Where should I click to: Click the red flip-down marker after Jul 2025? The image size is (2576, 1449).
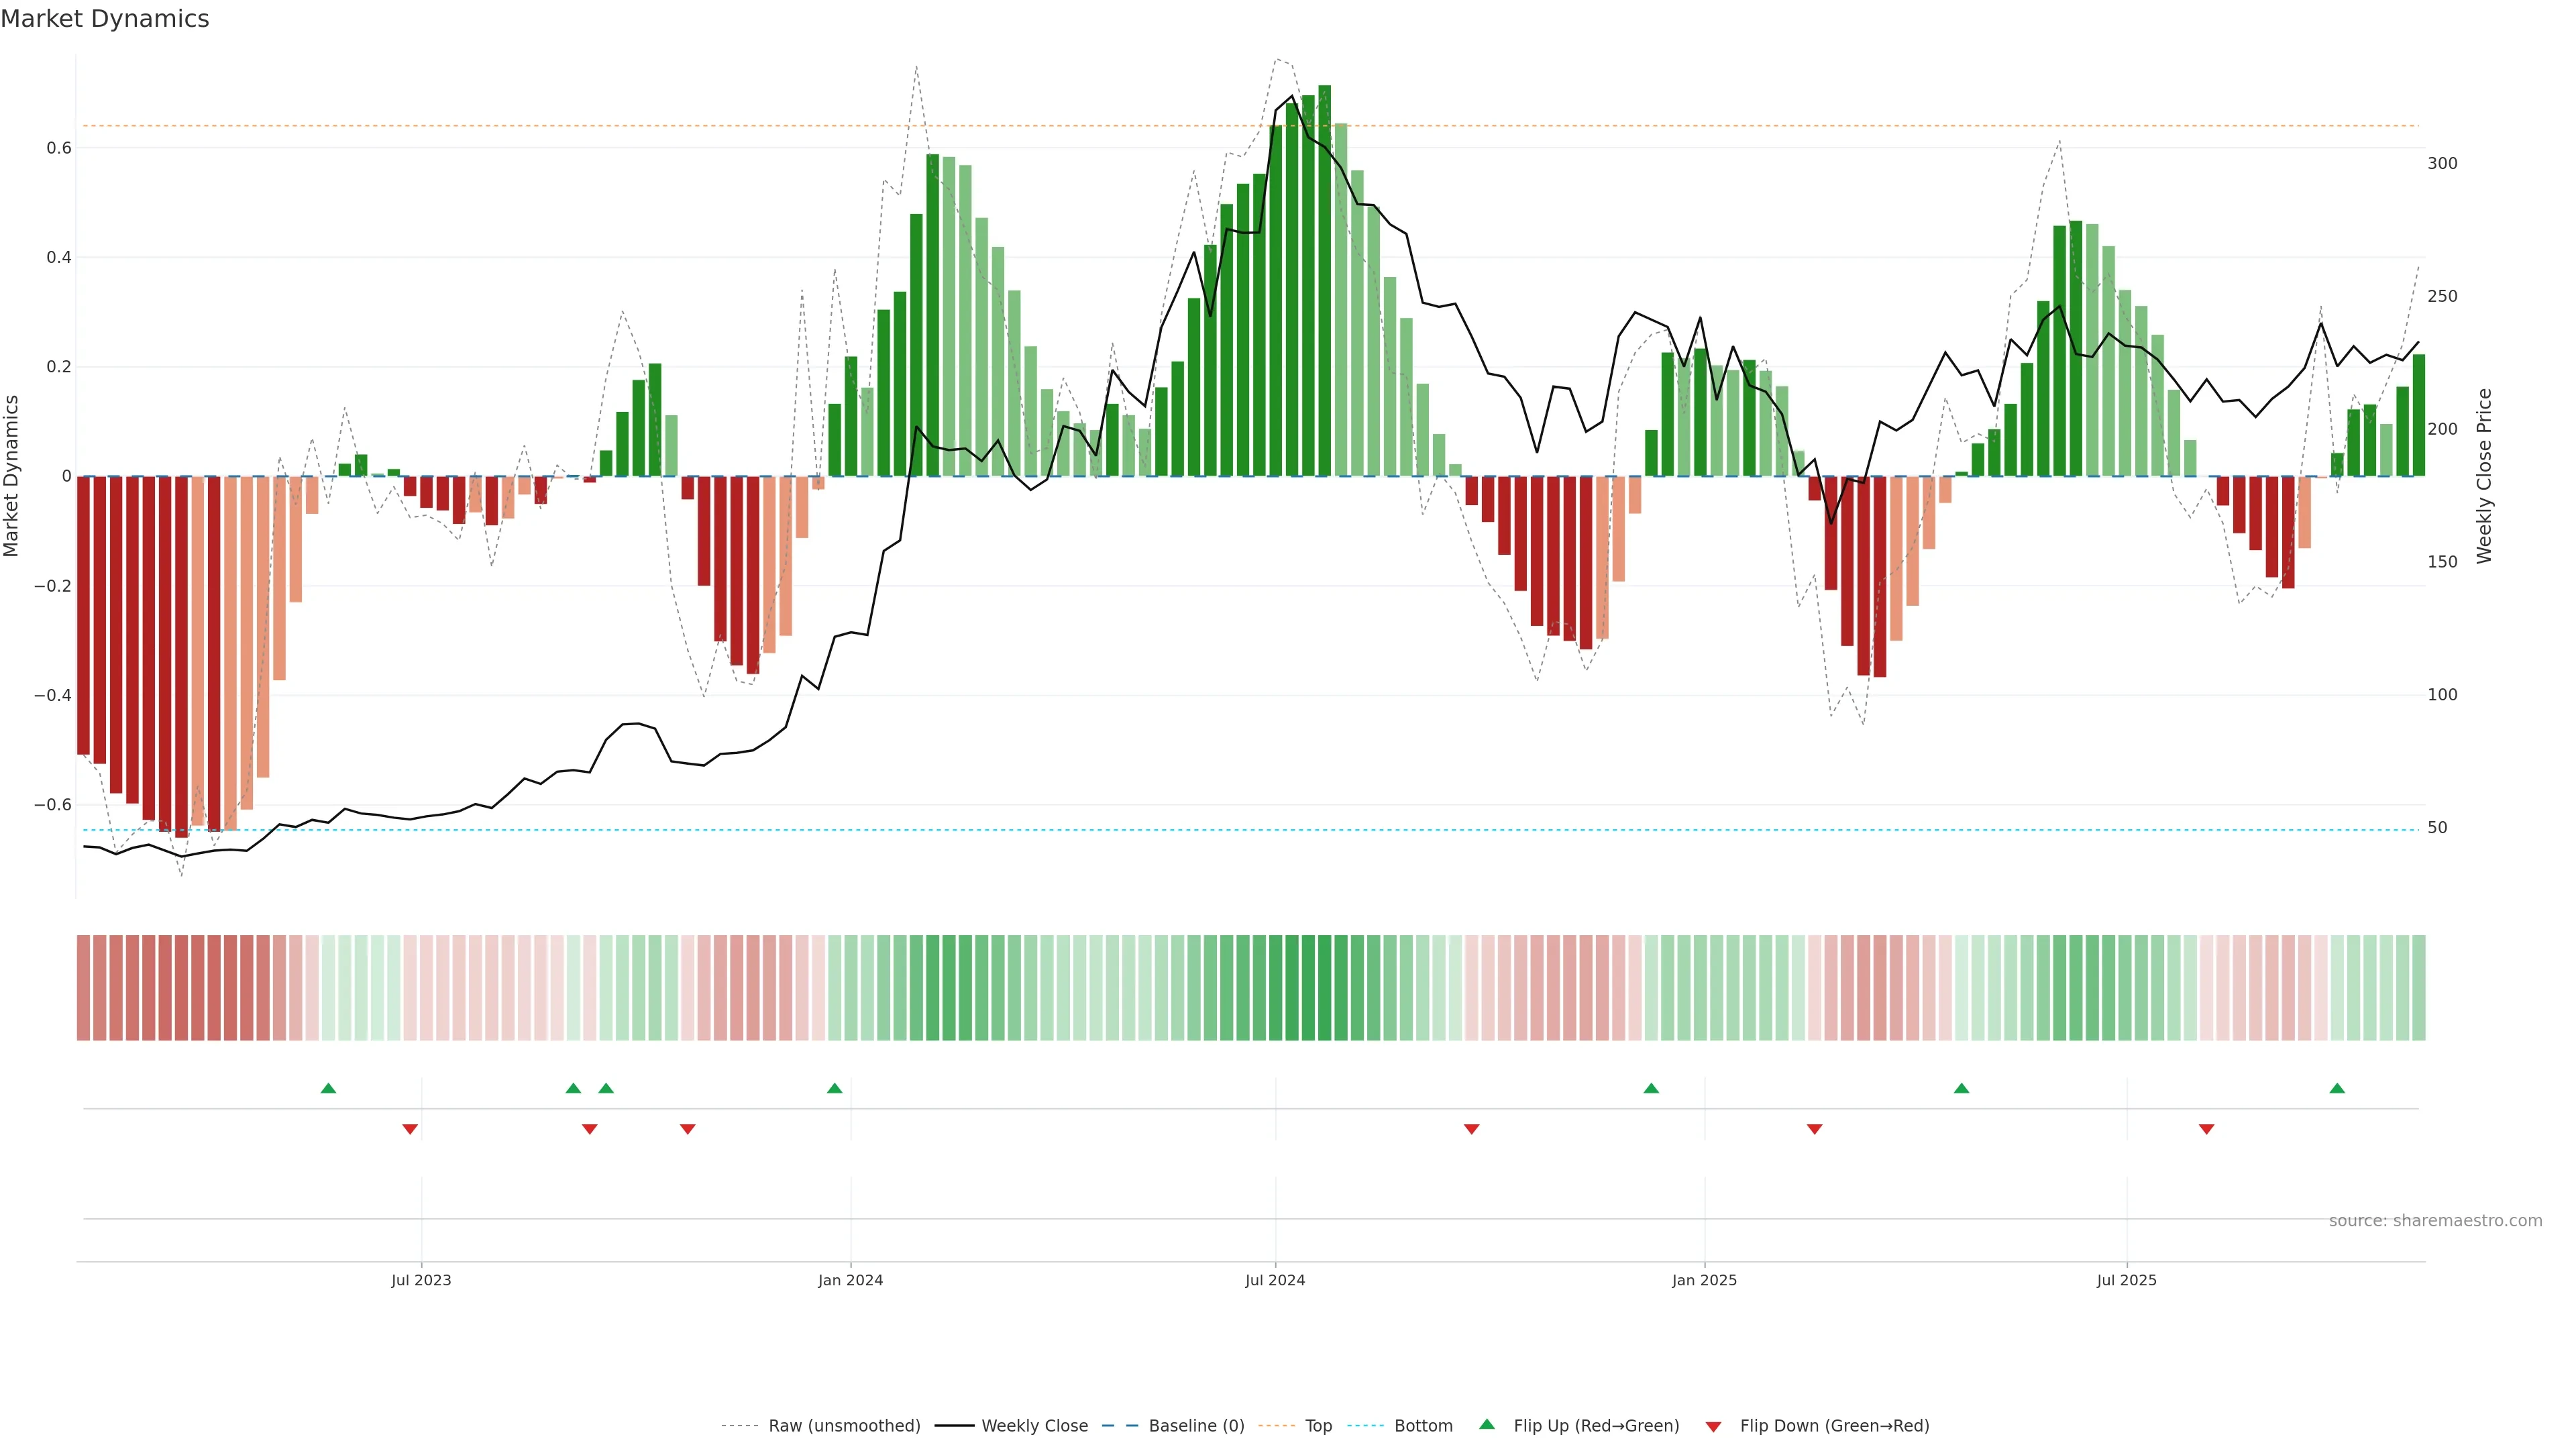point(2207,1129)
